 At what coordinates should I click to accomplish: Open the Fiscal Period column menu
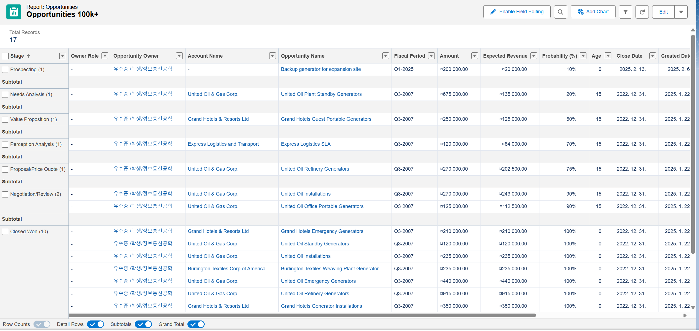(x=431, y=56)
